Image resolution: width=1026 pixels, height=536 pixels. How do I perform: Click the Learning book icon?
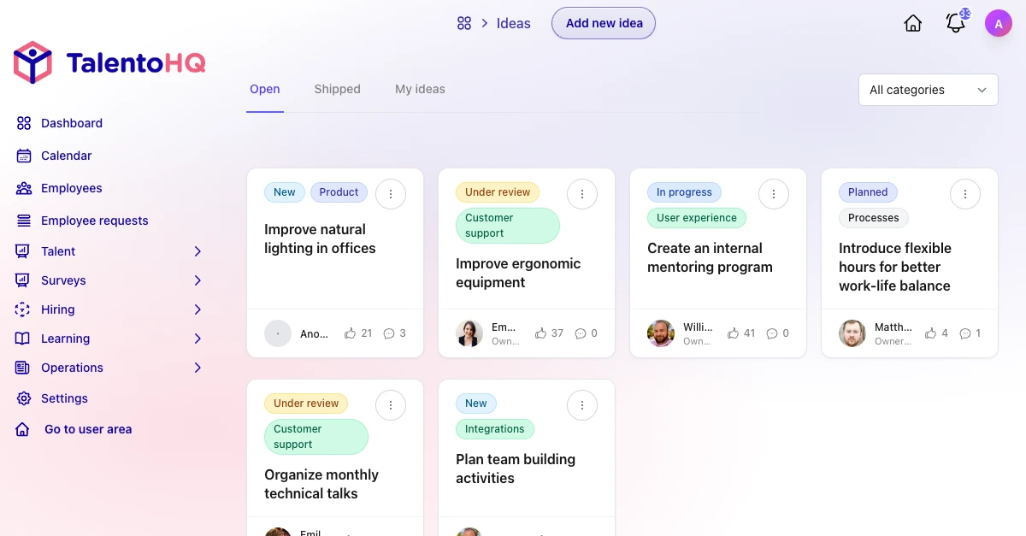[x=24, y=339]
